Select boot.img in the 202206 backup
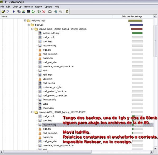Screen dimensions: 158x155 point(47,41)
